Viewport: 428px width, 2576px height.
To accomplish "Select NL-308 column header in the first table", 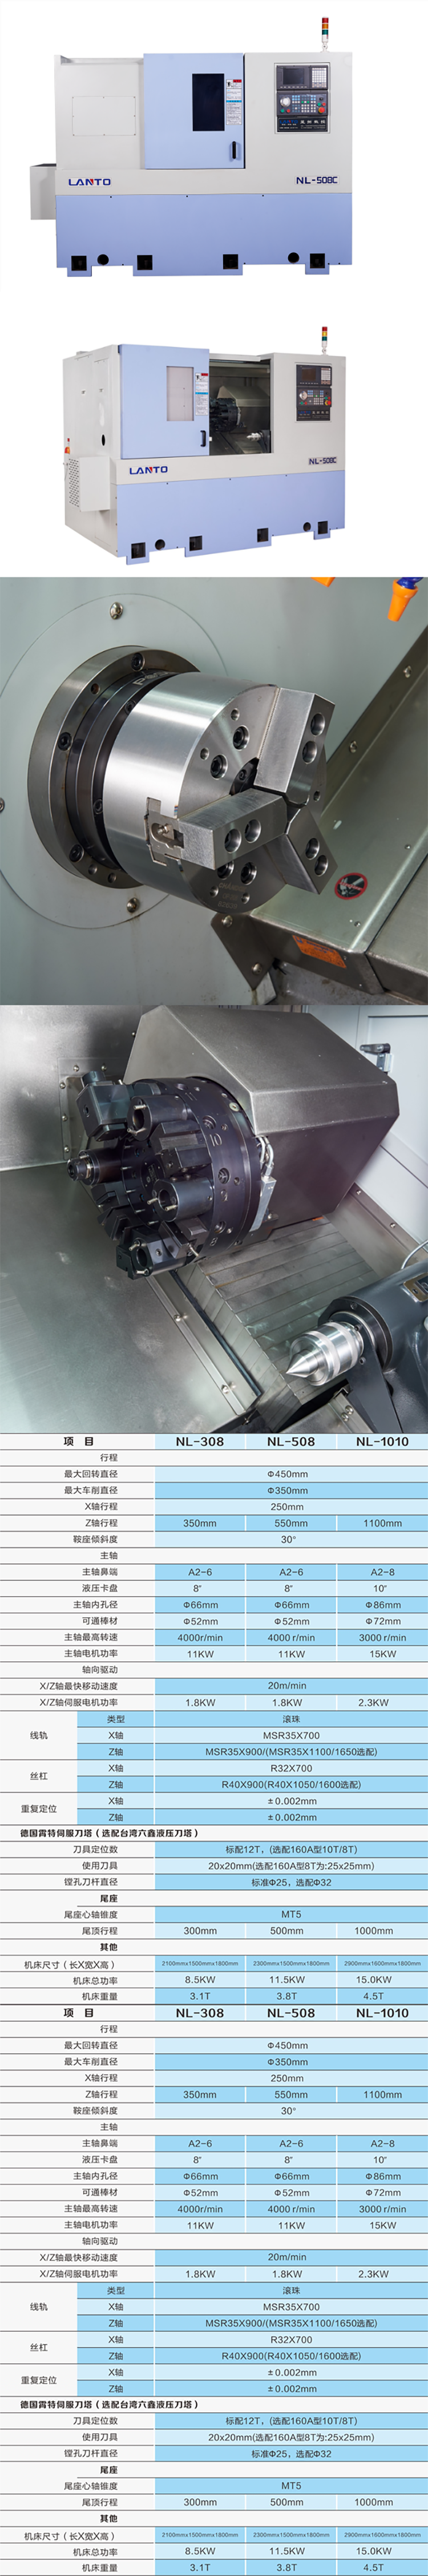I will point(199,1441).
